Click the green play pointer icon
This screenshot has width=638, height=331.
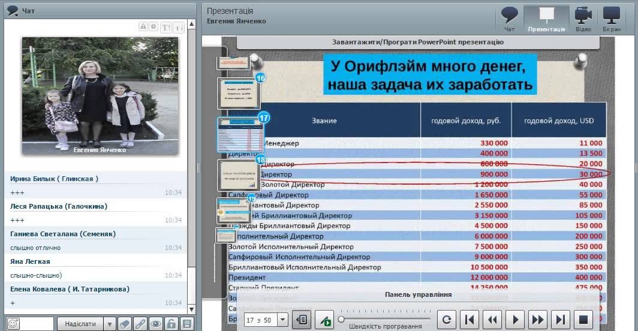pyautogui.click(x=325, y=320)
